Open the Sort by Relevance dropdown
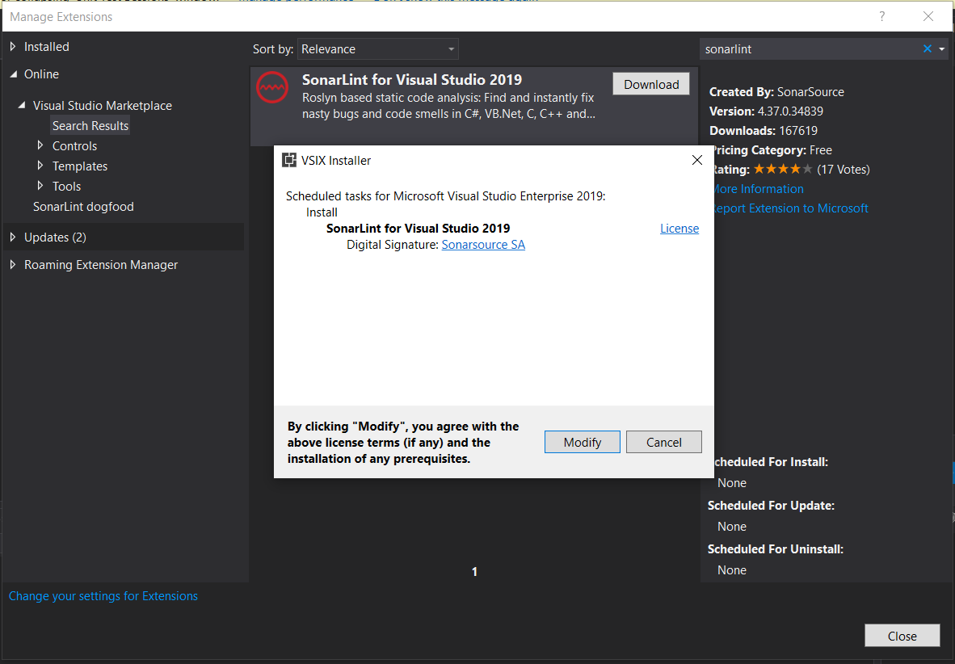955x664 pixels. pyautogui.click(x=377, y=48)
